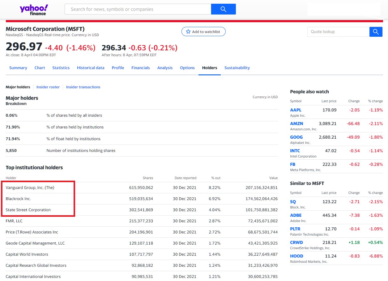Open the Chart tab
Image resolution: width=388 pixels, height=281 pixels.
[x=40, y=68]
